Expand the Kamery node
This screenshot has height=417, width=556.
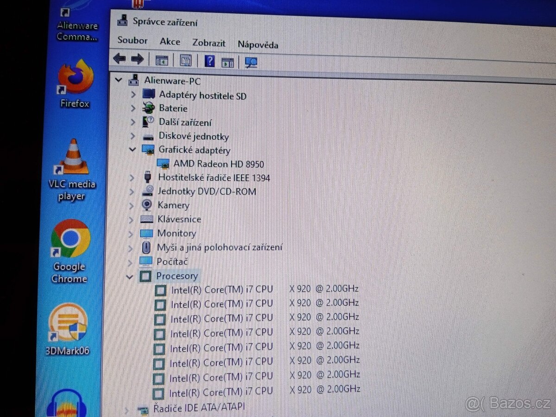(x=132, y=205)
